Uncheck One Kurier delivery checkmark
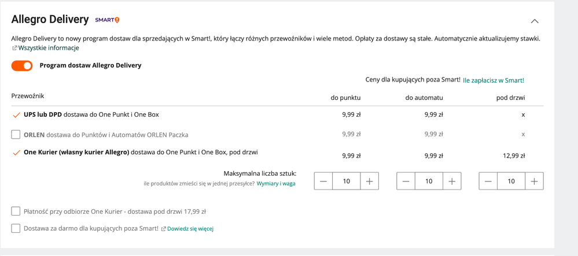 coord(16,153)
